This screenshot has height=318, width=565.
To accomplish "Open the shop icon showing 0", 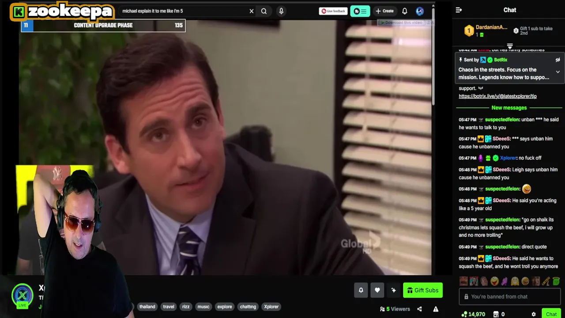I will pos(499,314).
